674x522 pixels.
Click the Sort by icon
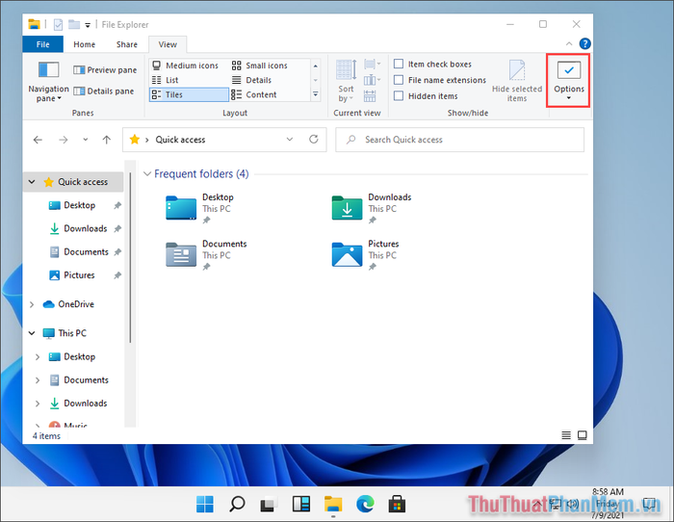tap(347, 80)
